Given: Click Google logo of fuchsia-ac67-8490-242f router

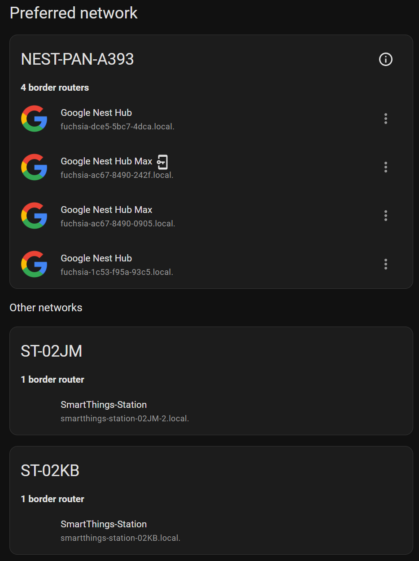Looking at the screenshot, I should [34, 167].
